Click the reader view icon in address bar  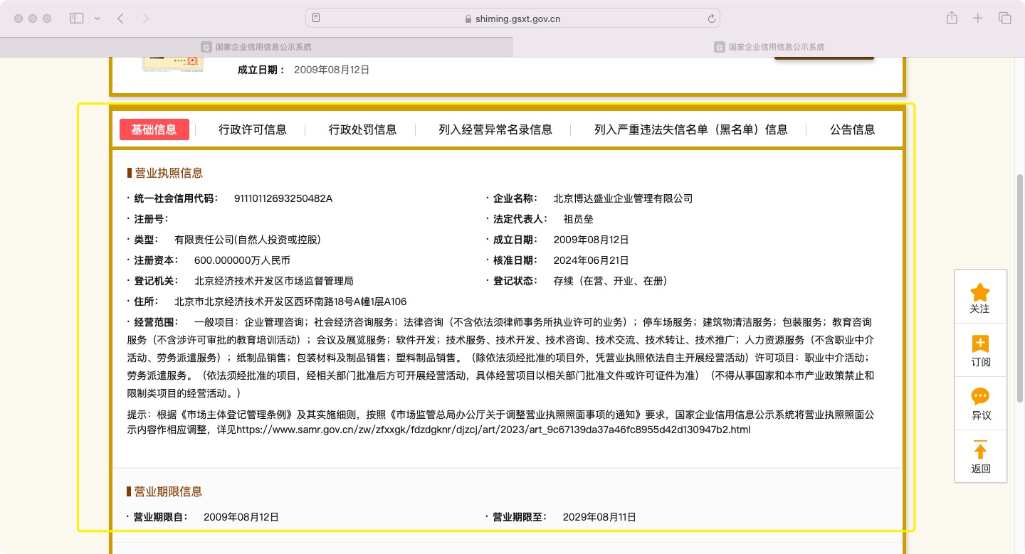(316, 18)
